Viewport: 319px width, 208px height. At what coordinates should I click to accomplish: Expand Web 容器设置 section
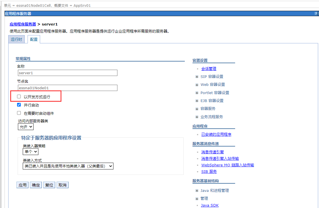tap(197, 84)
